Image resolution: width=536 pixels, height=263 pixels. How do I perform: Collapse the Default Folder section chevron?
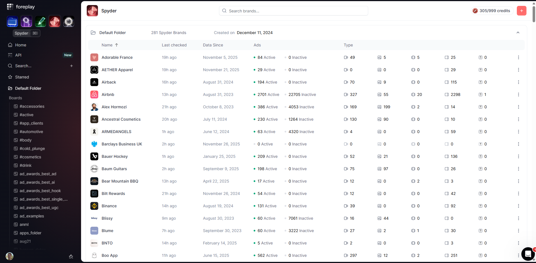518,33
